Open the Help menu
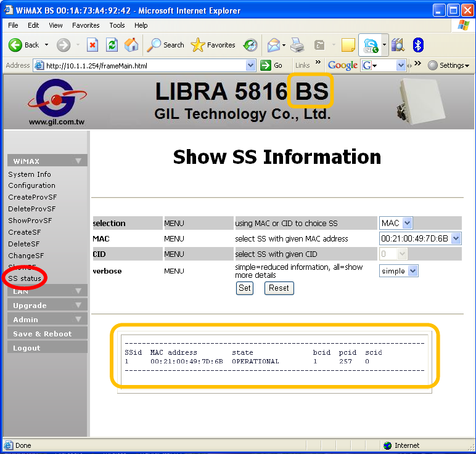 [141, 25]
